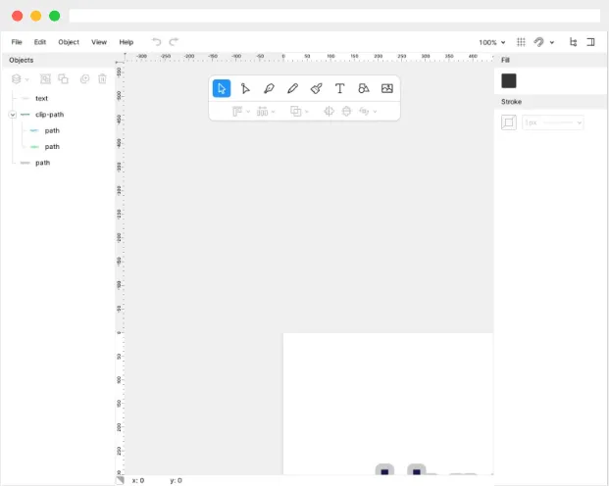Toggle the grid display icon
Image resolution: width=609 pixels, height=486 pixels.
pyautogui.click(x=521, y=42)
